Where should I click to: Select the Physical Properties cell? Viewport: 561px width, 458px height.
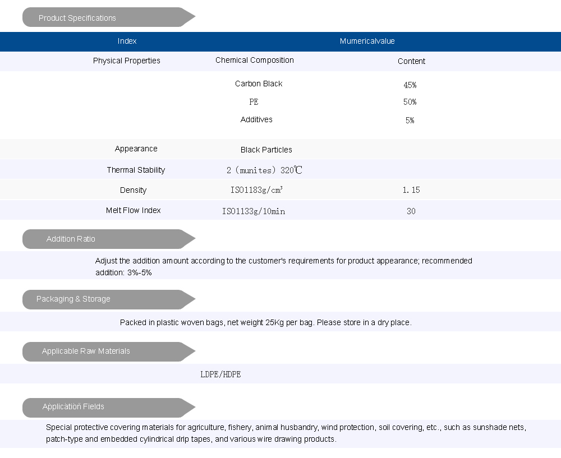pos(127,61)
